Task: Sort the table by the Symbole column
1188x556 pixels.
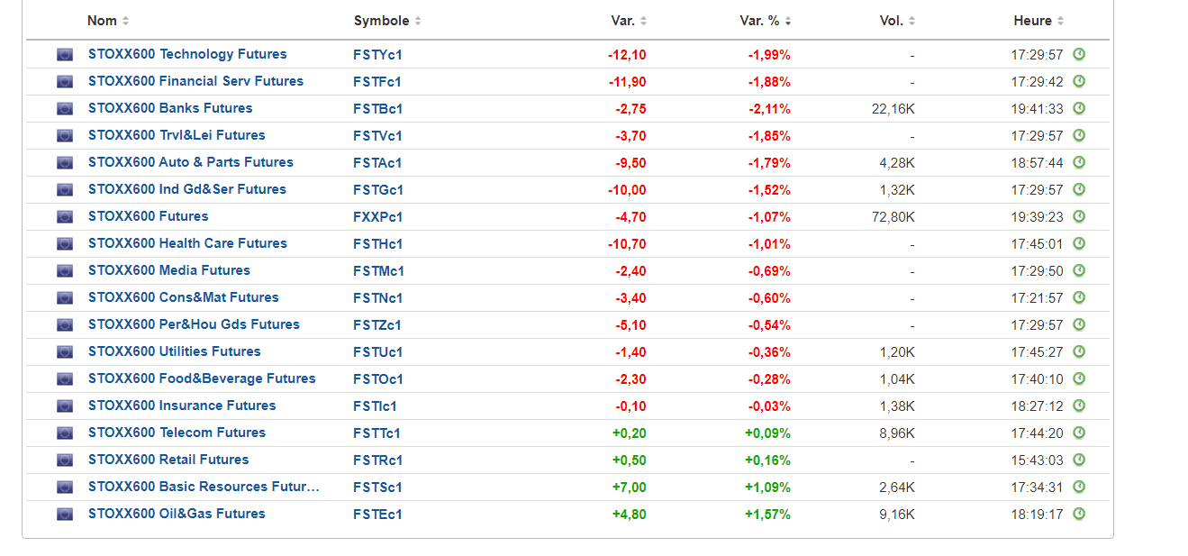Action: click(387, 21)
